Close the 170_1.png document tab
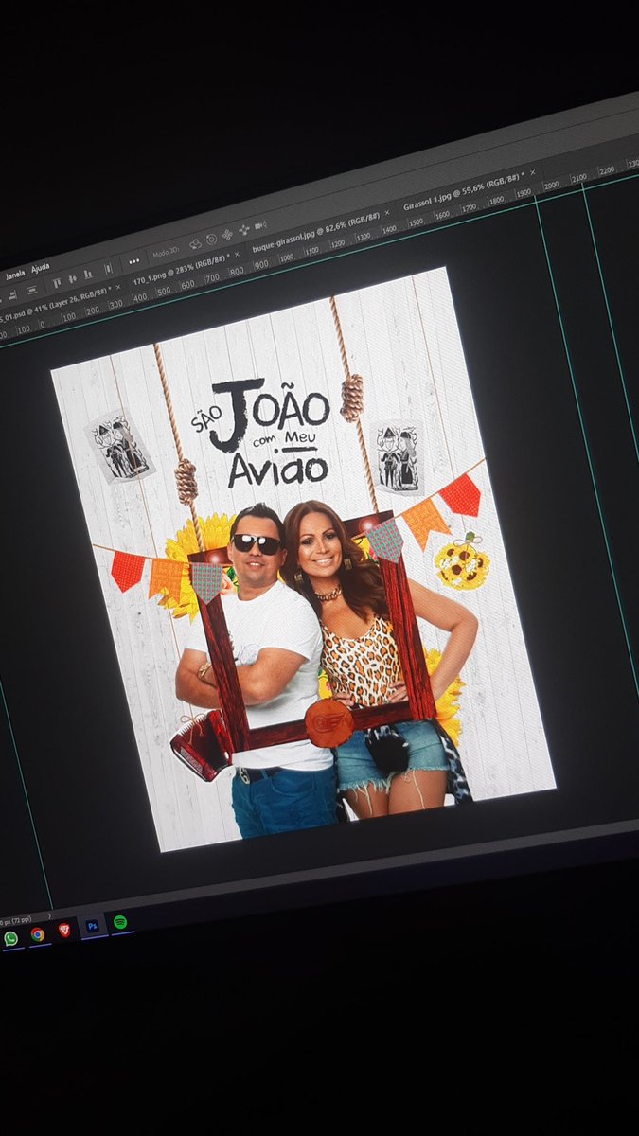 click(237, 255)
